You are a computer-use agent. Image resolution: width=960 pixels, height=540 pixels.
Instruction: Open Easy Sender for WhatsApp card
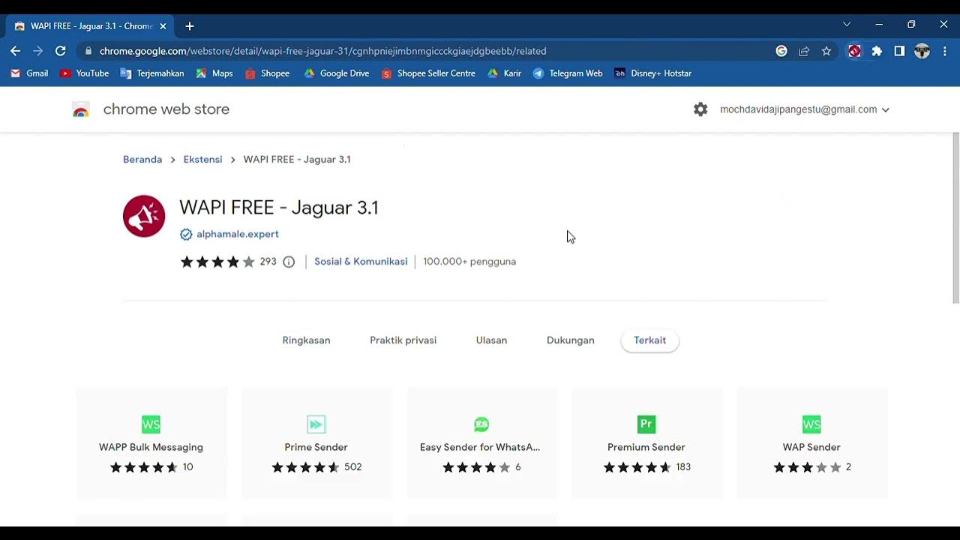click(481, 443)
